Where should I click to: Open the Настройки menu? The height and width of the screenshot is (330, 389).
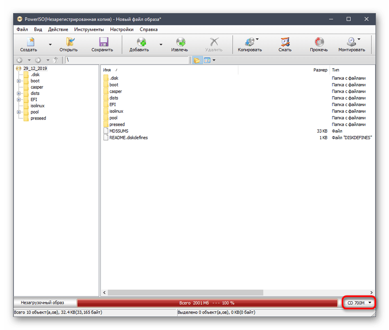122,29
